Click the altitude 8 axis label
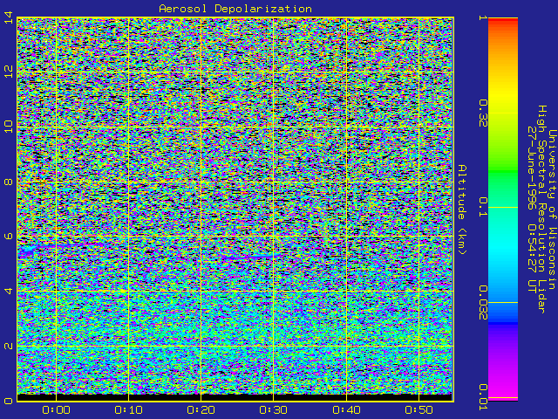 9,182
